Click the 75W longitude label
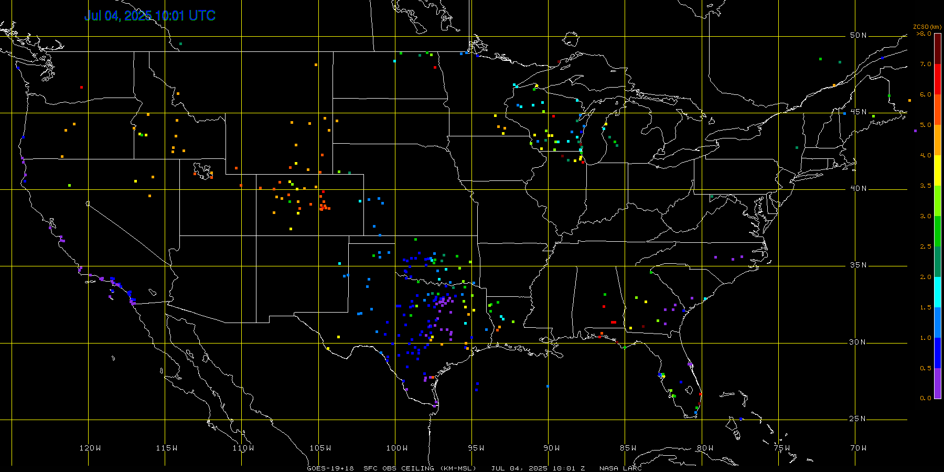The height and width of the screenshot is (472, 944). point(782,448)
